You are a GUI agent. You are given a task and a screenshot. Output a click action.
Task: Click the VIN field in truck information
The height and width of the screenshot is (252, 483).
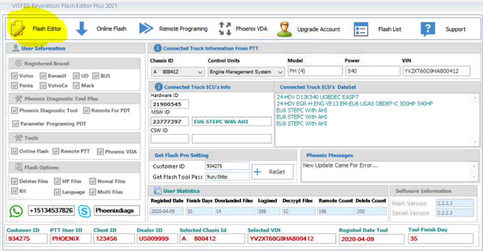[436, 71]
